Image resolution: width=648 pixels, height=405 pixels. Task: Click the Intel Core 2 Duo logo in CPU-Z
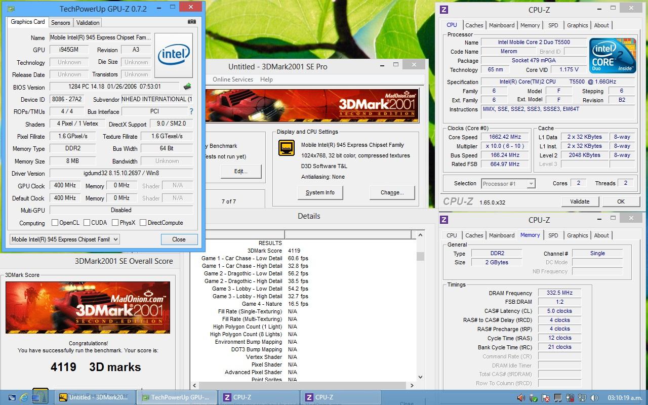pos(613,55)
